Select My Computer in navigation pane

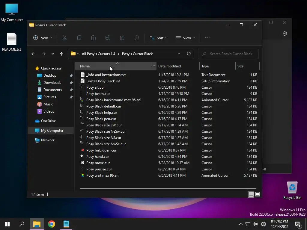51,131
